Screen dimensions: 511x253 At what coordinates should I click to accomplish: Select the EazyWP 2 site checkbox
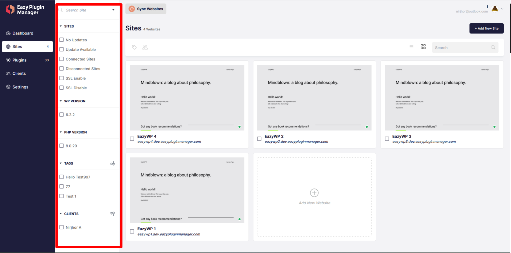tap(259, 139)
